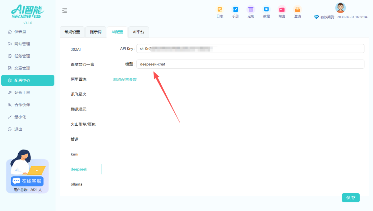Screen dimensions: 373x211
Task: Open the 教程 tutorial icon
Action: pos(266,9)
